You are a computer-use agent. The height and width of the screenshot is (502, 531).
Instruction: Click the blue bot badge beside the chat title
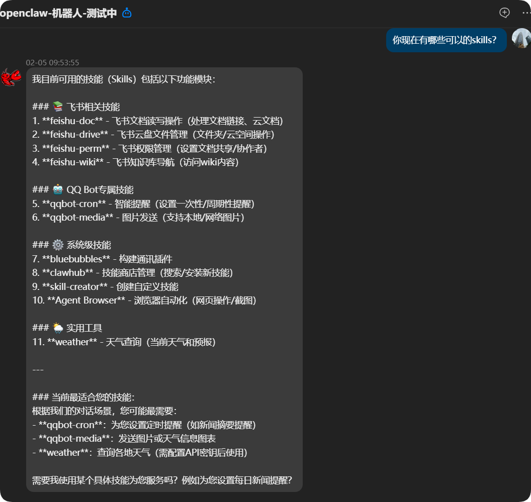pos(126,13)
